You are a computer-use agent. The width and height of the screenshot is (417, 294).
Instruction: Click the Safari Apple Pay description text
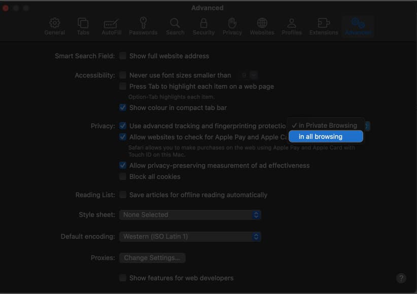coord(241,151)
